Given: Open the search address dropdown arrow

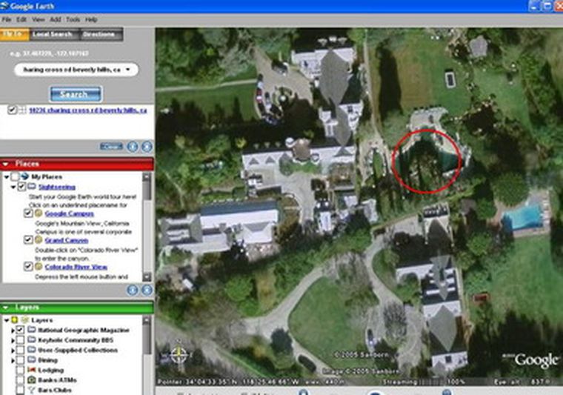Looking at the screenshot, I should (x=130, y=70).
